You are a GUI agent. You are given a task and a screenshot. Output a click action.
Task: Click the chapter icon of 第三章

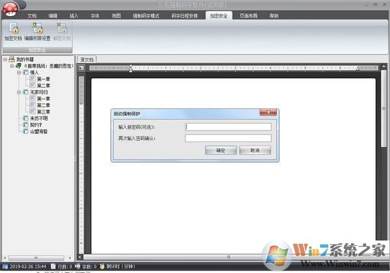(x=32, y=111)
